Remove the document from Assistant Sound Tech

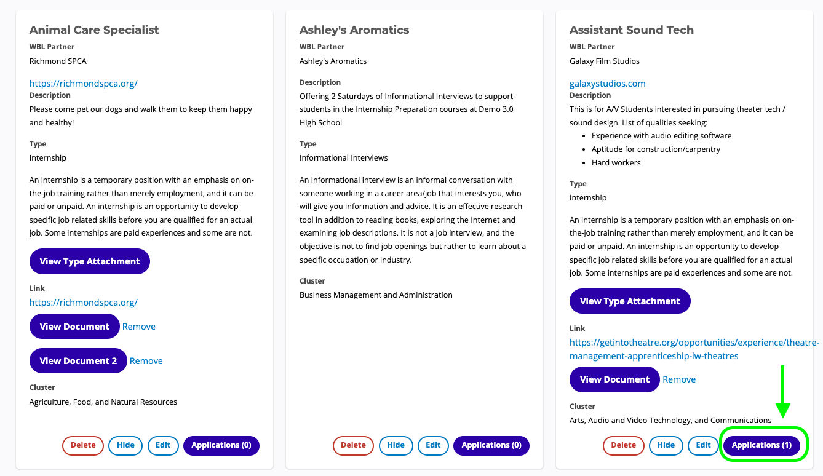[679, 379]
